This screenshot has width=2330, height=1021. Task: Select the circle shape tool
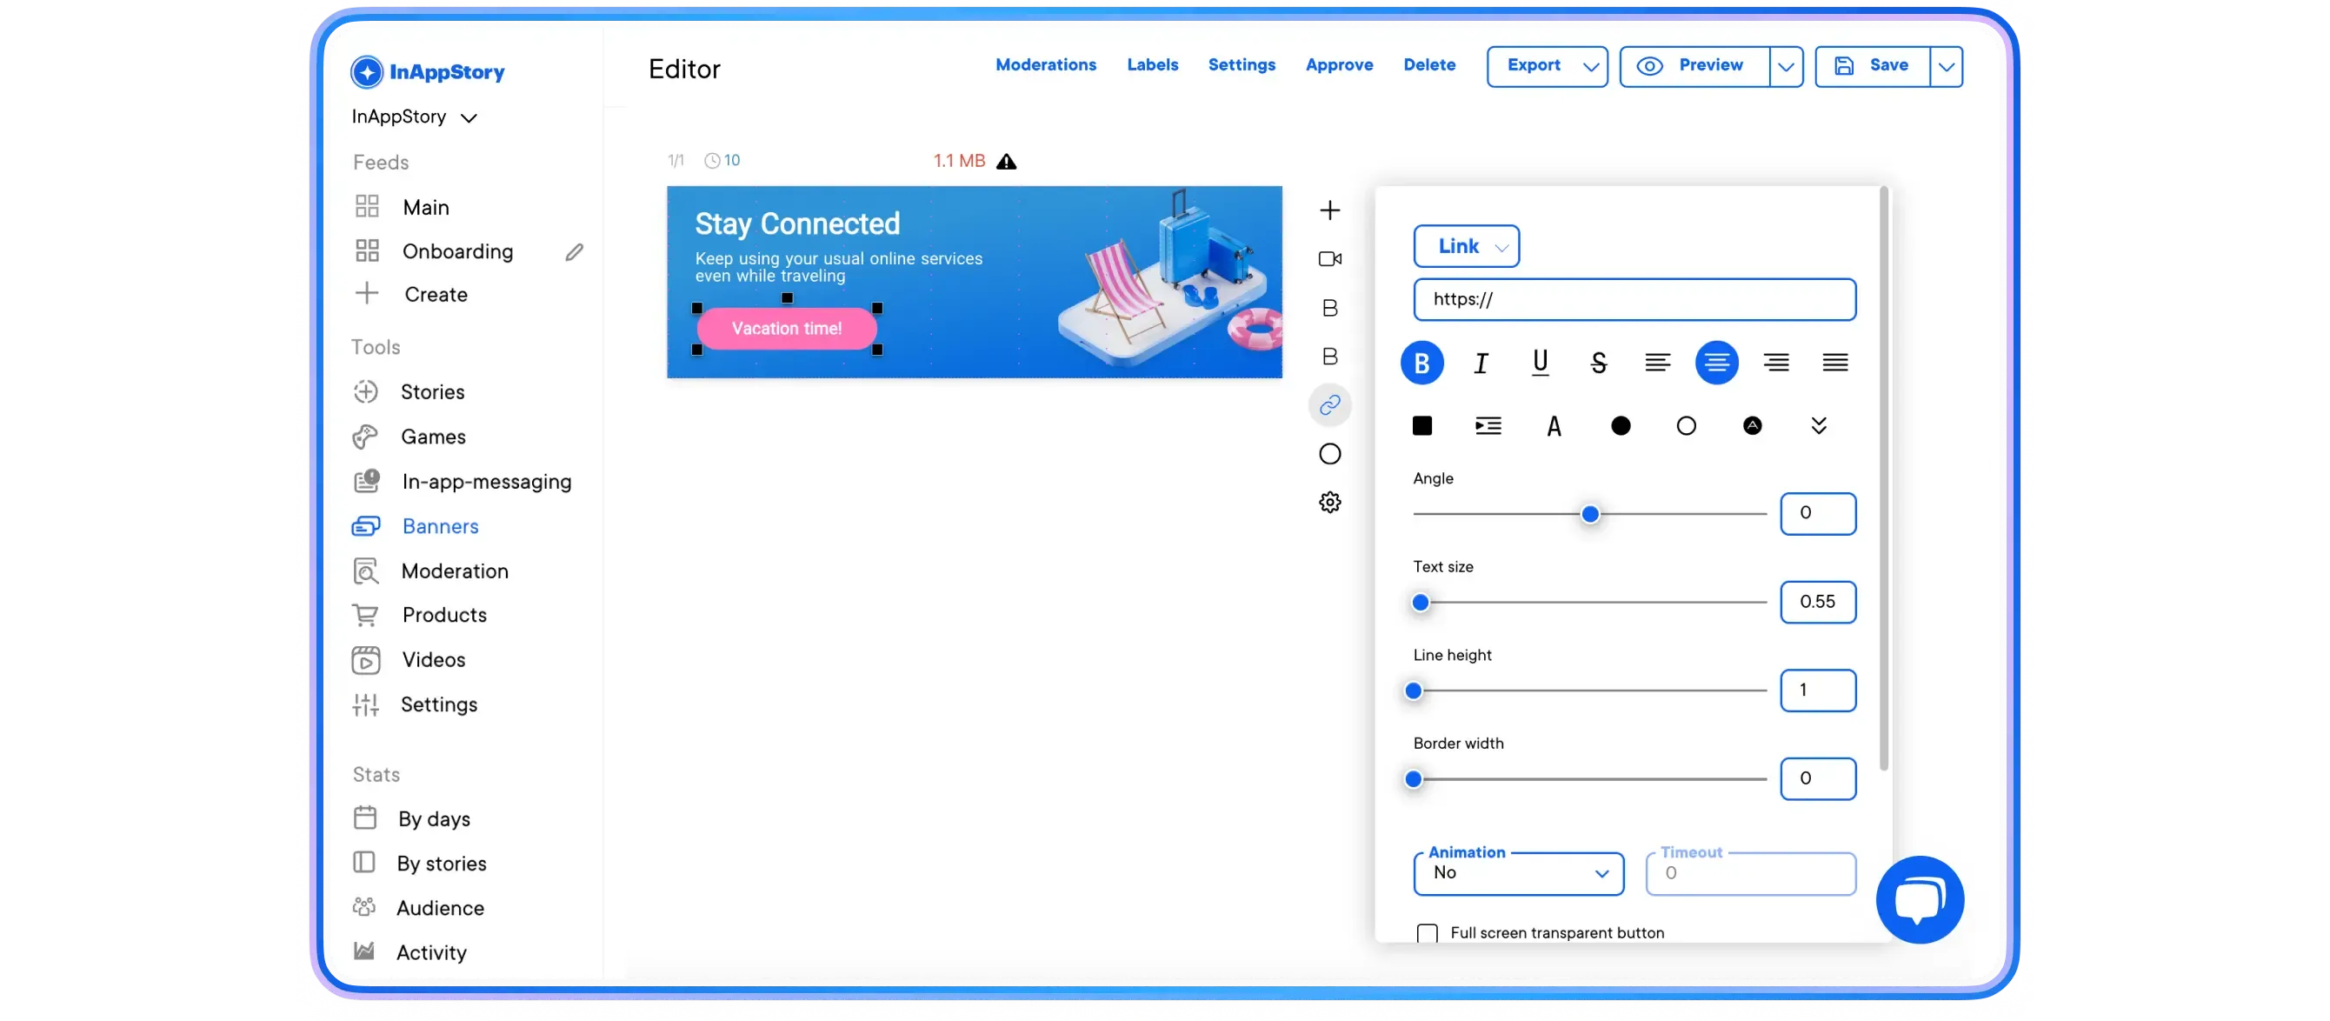click(x=1329, y=453)
